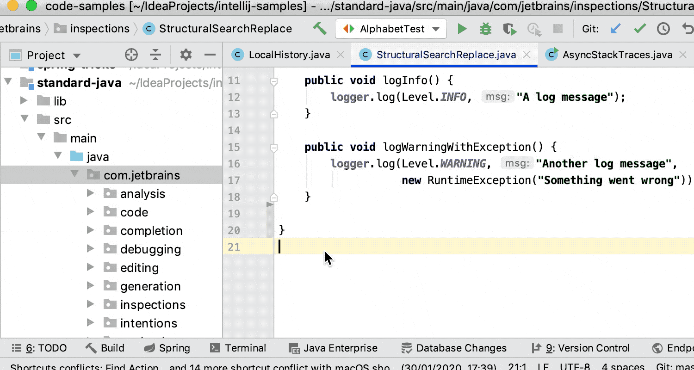
Task: Expand the debugging package arrow
Action: pyautogui.click(x=91, y=249)
